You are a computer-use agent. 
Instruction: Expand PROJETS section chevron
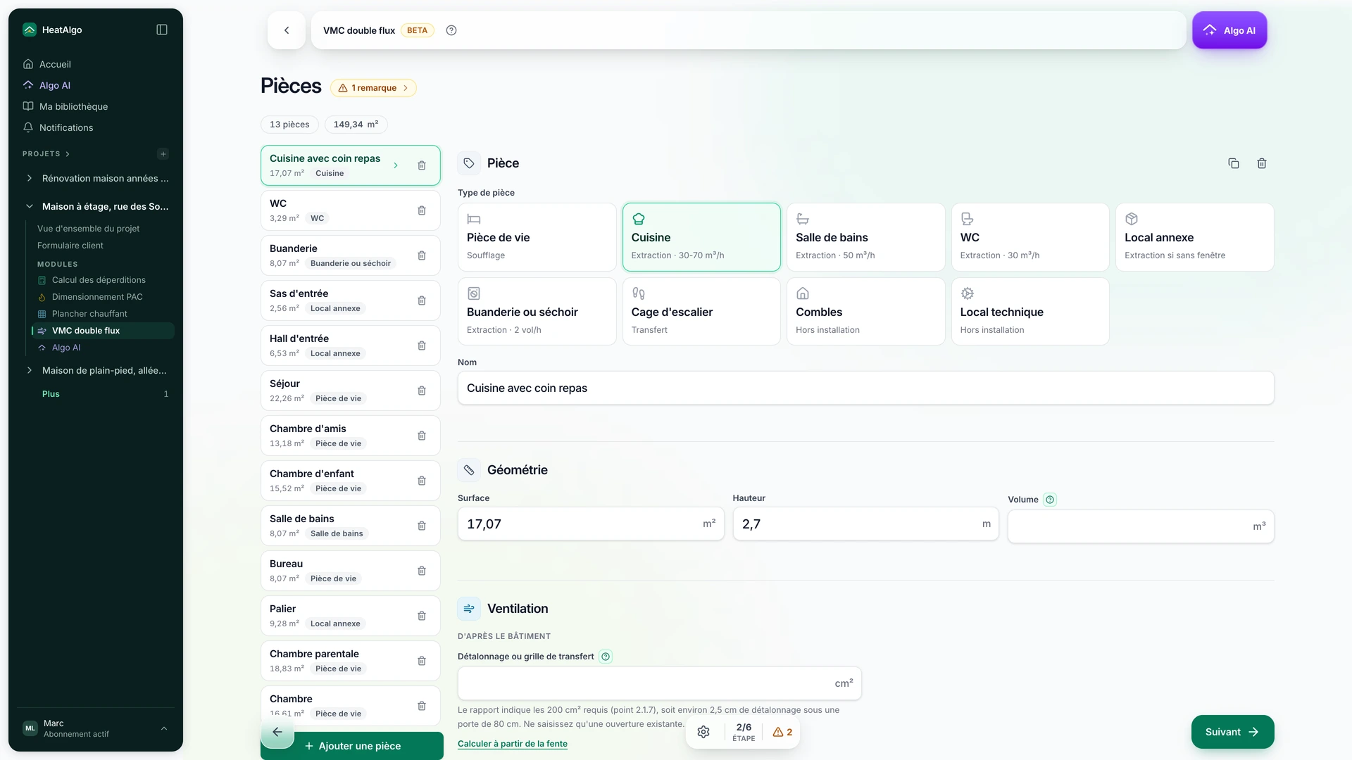pos(68,154)
